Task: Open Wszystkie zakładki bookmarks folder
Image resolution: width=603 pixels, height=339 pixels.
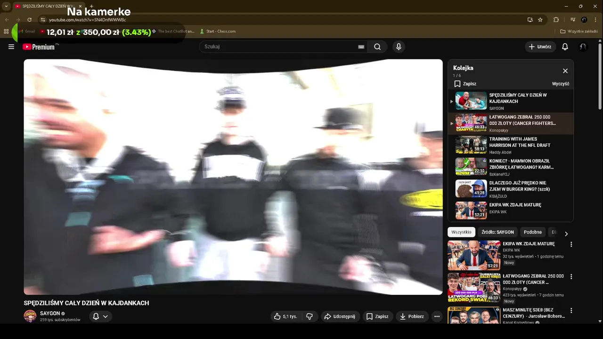Action: pyautogui.click(x=579, y=31)
